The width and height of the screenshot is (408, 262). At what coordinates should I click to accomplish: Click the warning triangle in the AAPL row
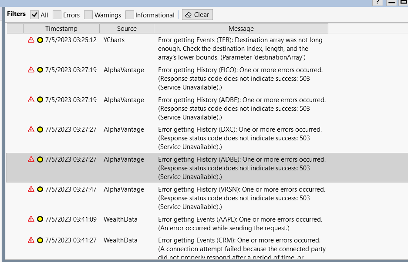point(31,219)
